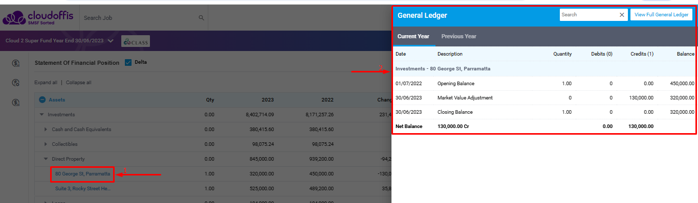Click View Full General Ledger button
Image resolution: width=698 pixels, height=203 pixels.
pyautogui.click(x=661, y=15)
